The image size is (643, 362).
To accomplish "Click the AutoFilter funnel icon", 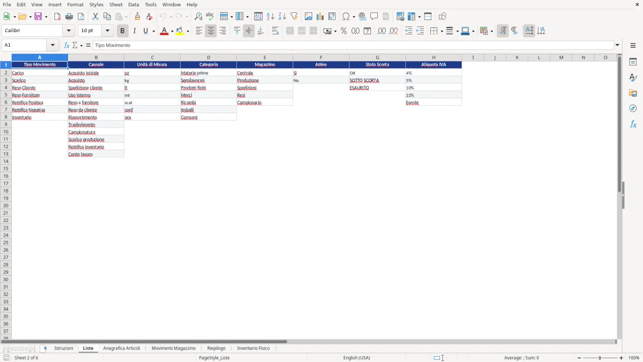I will click(294, 17).
